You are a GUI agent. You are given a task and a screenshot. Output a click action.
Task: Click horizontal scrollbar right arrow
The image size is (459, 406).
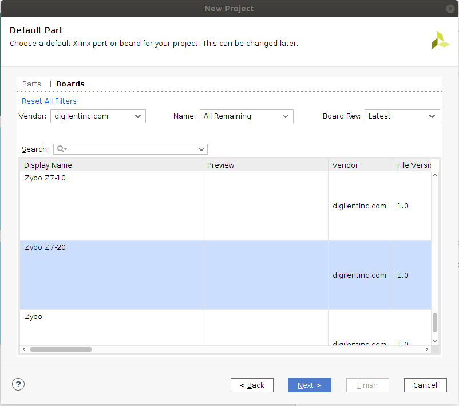[x=427, y=349]
